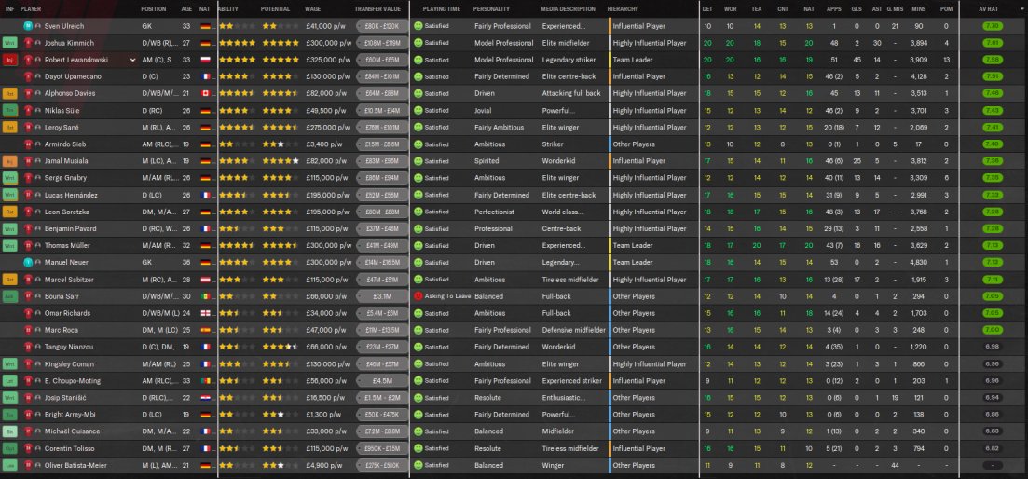This screenshot has width=1028, height=479.
Task: Sort by the WAGE column header
Action: click(x=313, y=9)
